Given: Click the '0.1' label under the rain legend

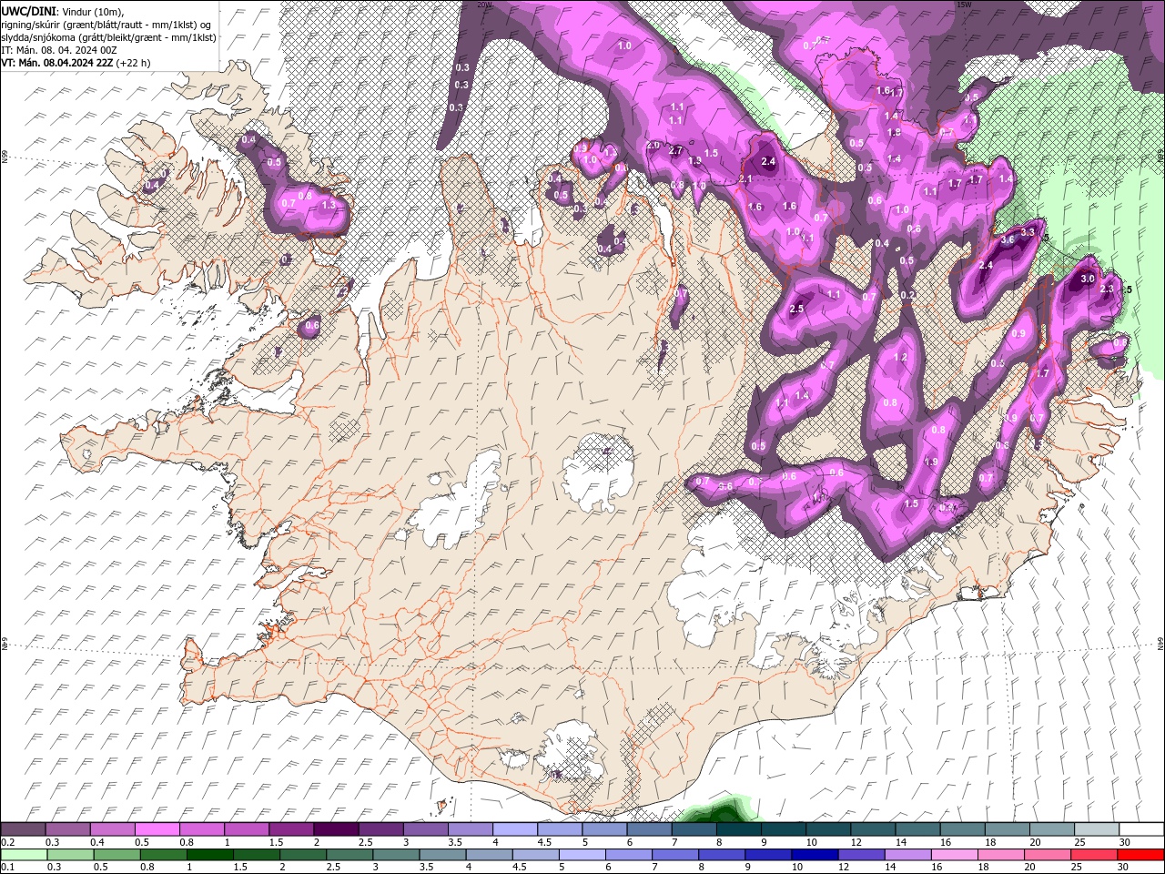Looking at the screenshot, I should [7, 868].
